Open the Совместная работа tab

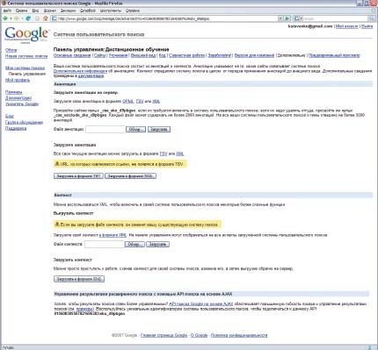186,55
